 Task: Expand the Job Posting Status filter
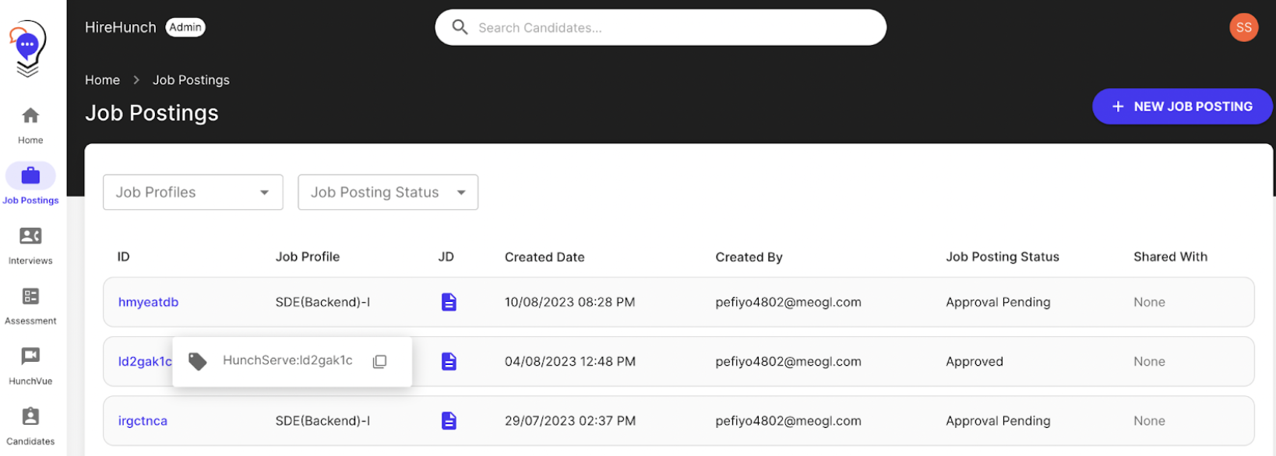pos(387,192)
